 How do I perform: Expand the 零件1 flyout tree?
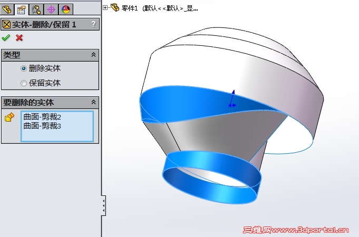[105, 8]
